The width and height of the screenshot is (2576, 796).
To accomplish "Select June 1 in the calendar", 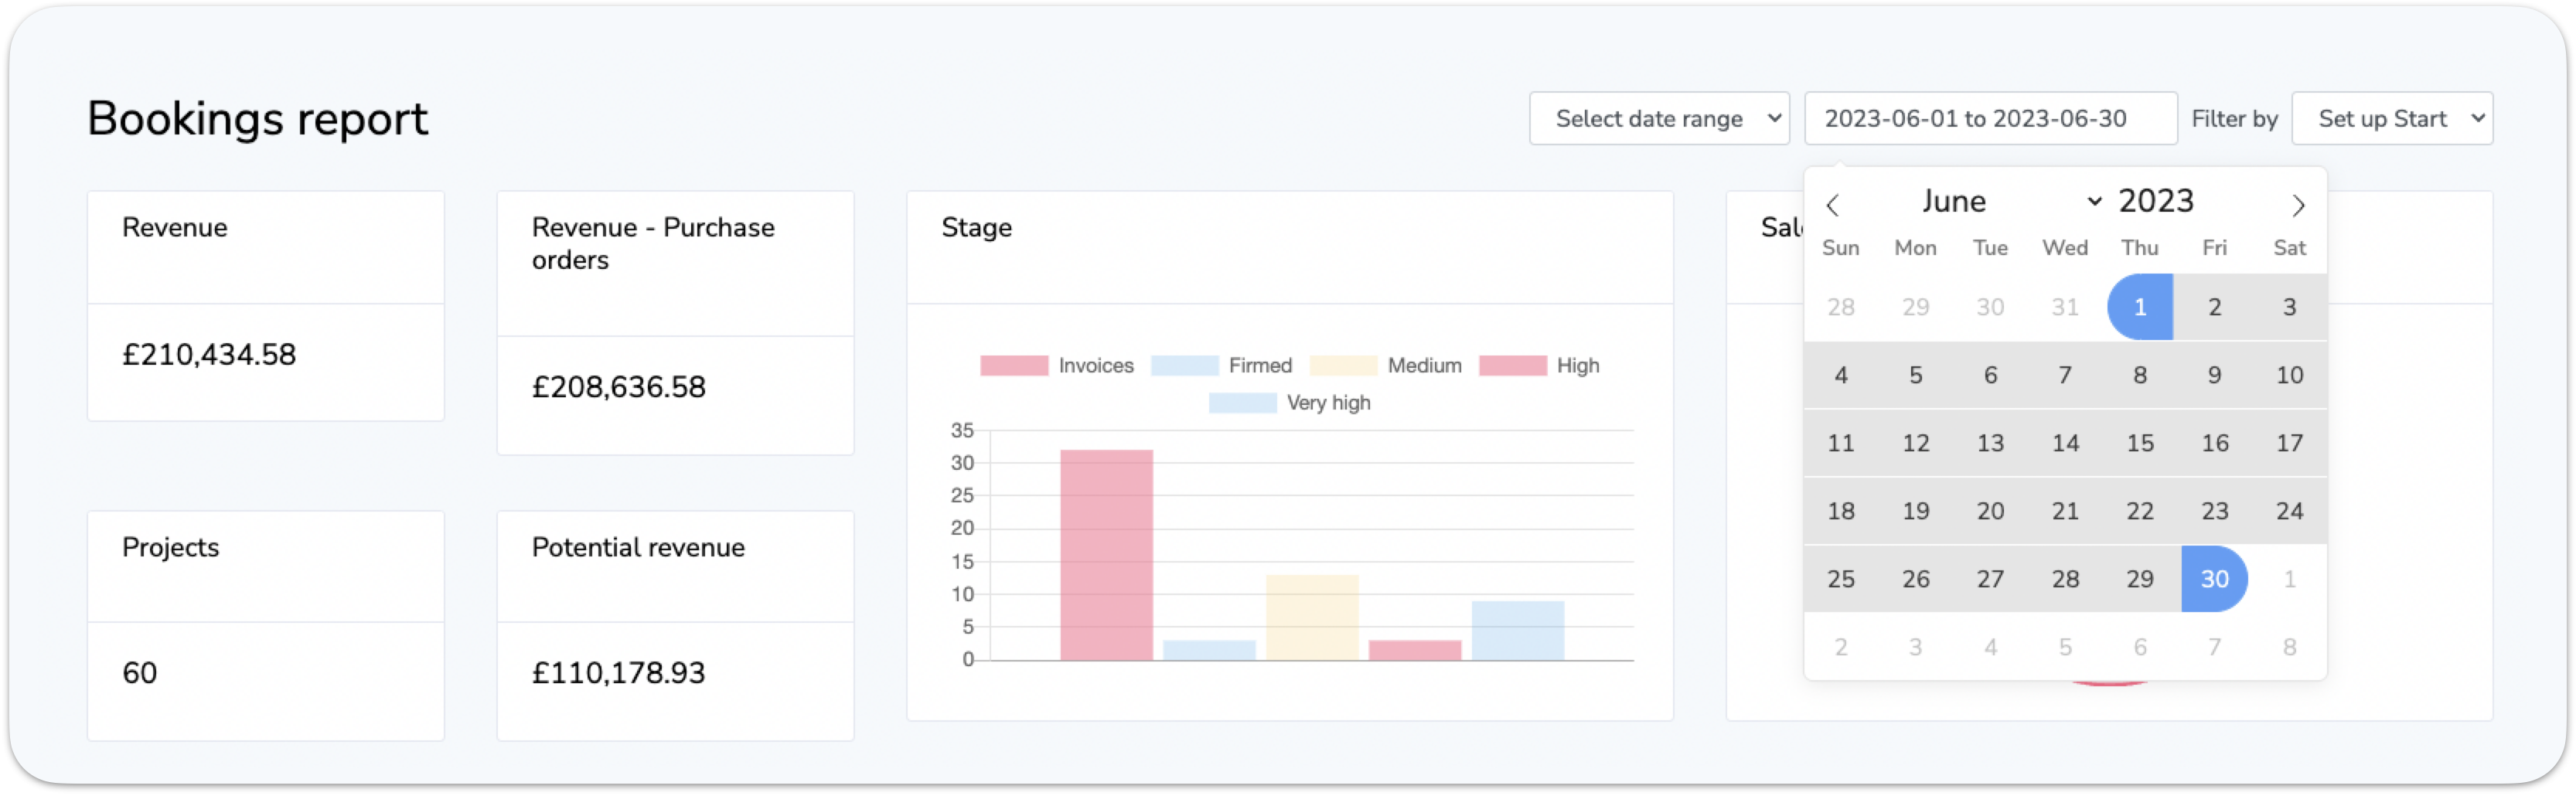I will 2139,307.
